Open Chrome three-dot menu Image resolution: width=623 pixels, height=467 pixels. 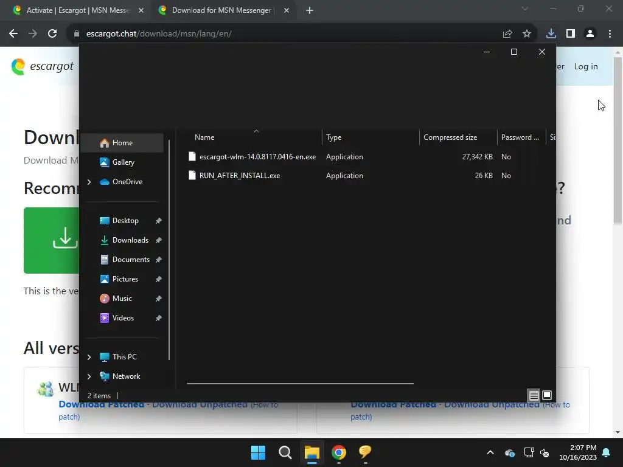coord(610,34)
